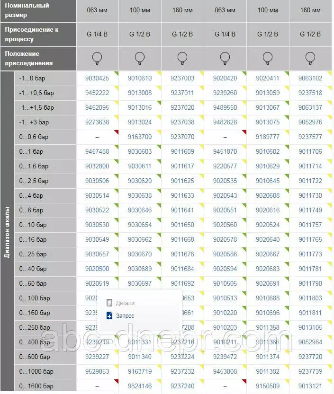This screenshot has width=334, height=394.
Task: Choose Детали from the popup menu
Action: 125,303
